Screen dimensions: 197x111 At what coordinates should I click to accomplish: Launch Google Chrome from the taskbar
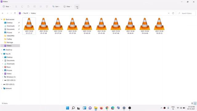click(107, 108)
